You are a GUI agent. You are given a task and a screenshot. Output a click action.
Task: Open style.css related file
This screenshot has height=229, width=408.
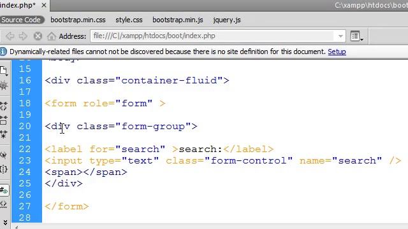(129, 20)
